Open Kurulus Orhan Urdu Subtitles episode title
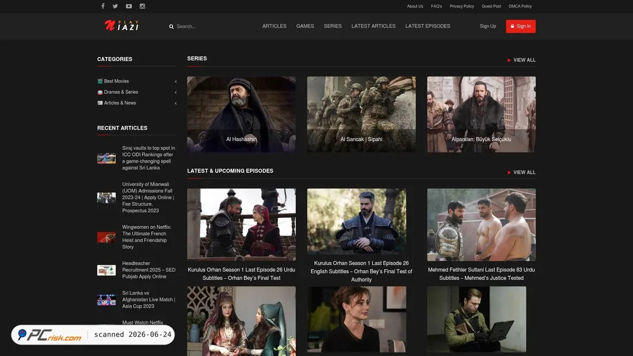The image size is (633, 356). click(242, 274)
